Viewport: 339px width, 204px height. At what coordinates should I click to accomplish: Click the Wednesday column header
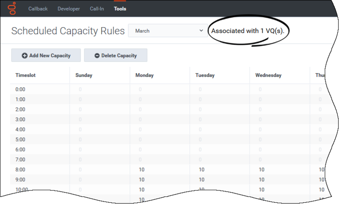tap(268, 75)
